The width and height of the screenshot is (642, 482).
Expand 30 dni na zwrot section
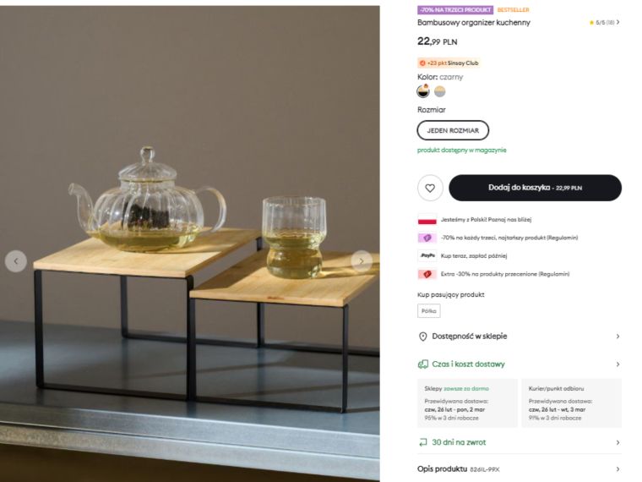tap(520, 442)
